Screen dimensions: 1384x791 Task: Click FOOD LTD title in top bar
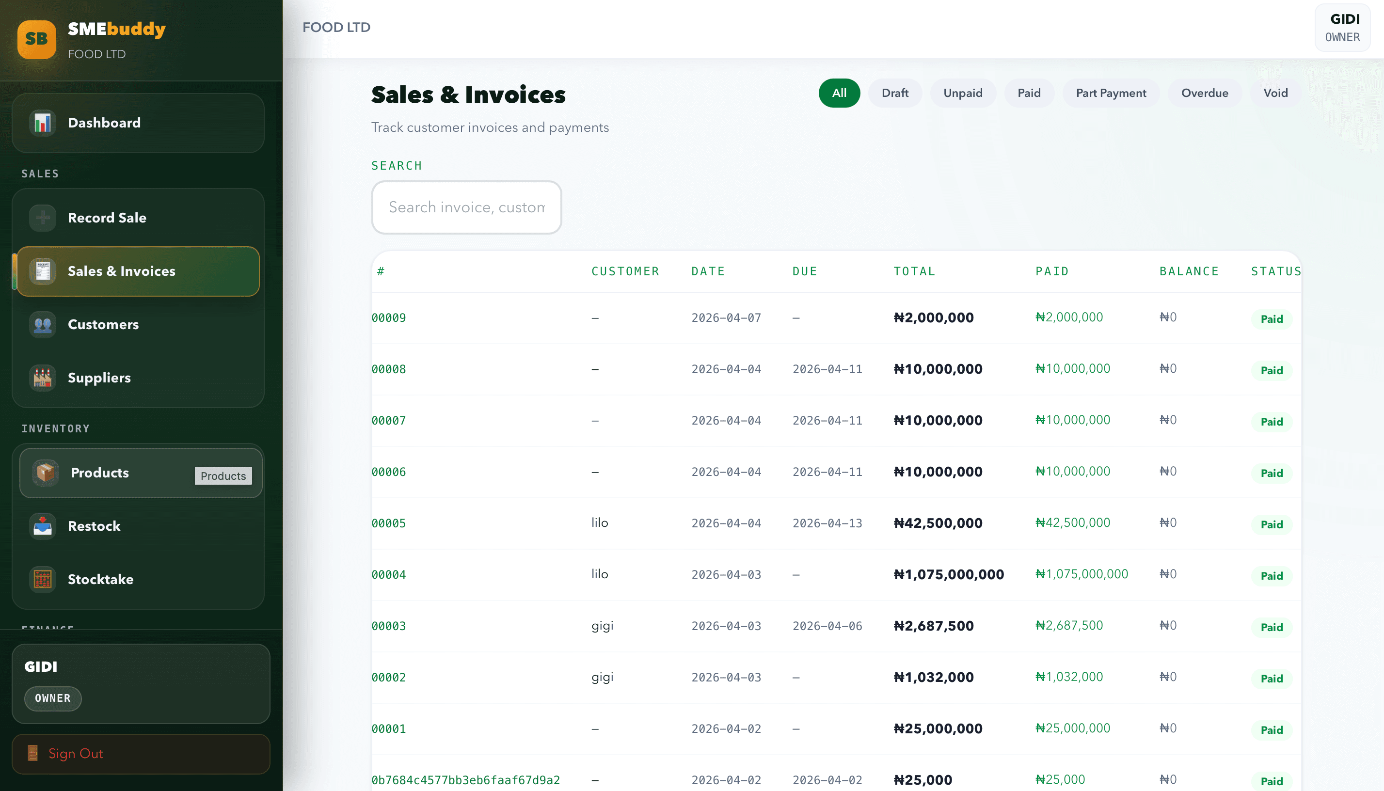(336, 27)
